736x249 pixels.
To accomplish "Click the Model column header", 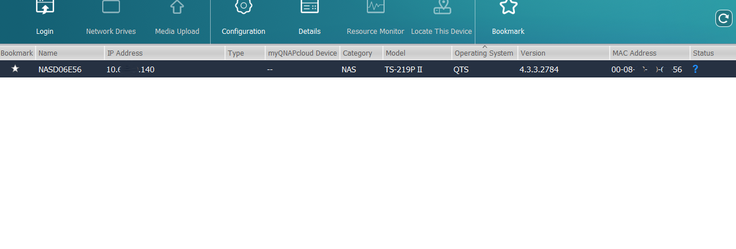I will (417, 53).
